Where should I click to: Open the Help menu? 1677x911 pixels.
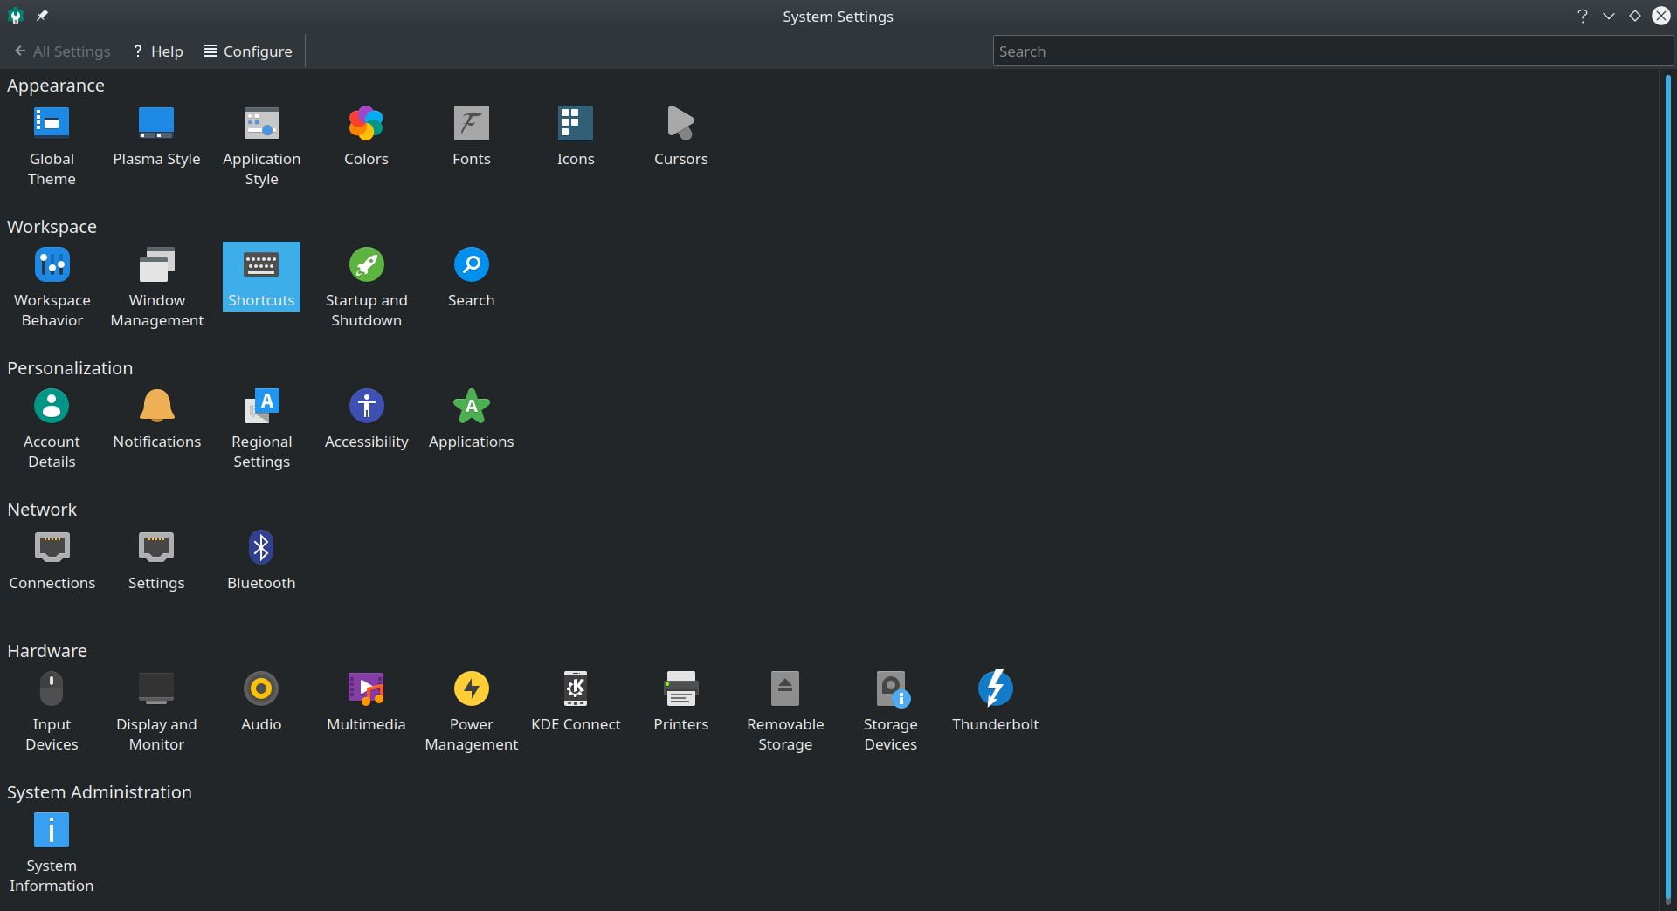point(157,51)
